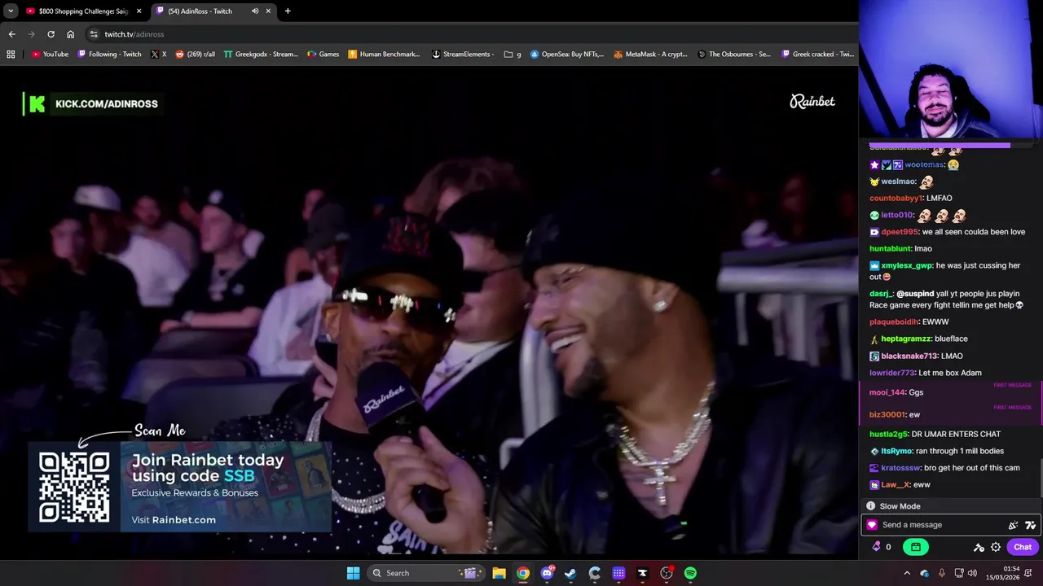Click the Rainbet logo in the stream
This screenshot has height=586, width=1043.
[812, 102]
